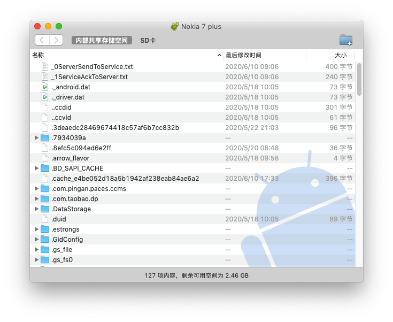Click the Nokia 7 plus window title

(x=201, y=27)
